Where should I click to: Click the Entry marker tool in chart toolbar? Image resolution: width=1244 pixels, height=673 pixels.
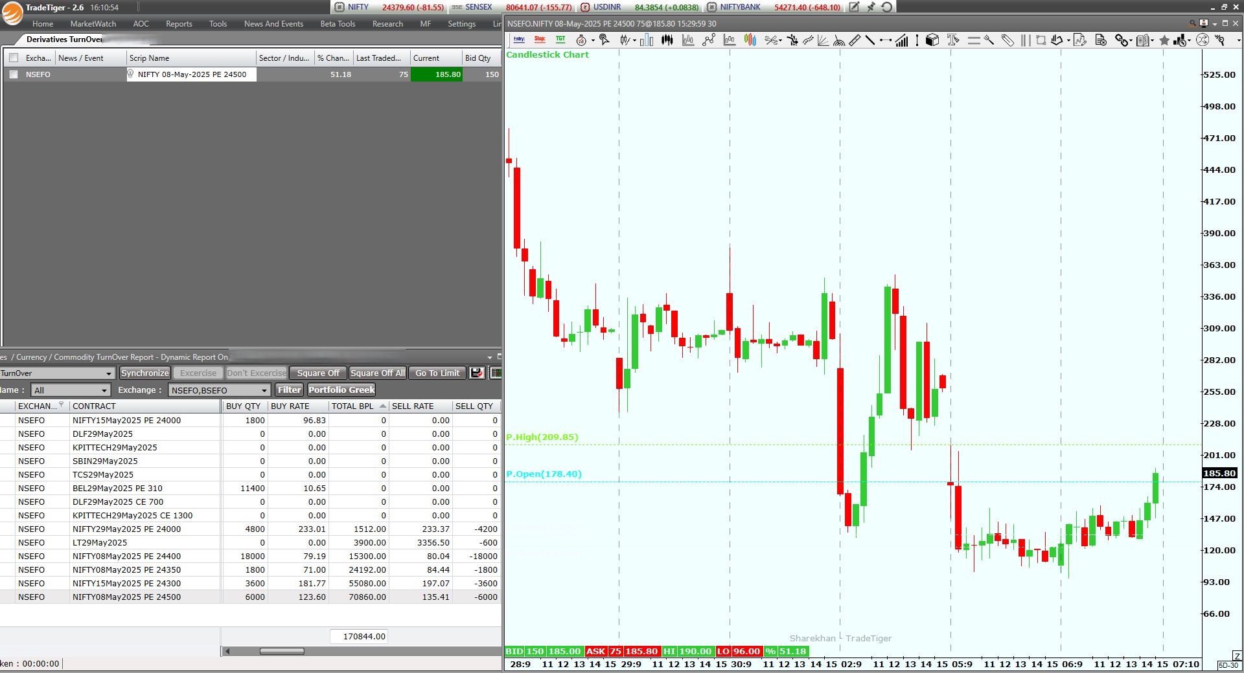[519, 40]
